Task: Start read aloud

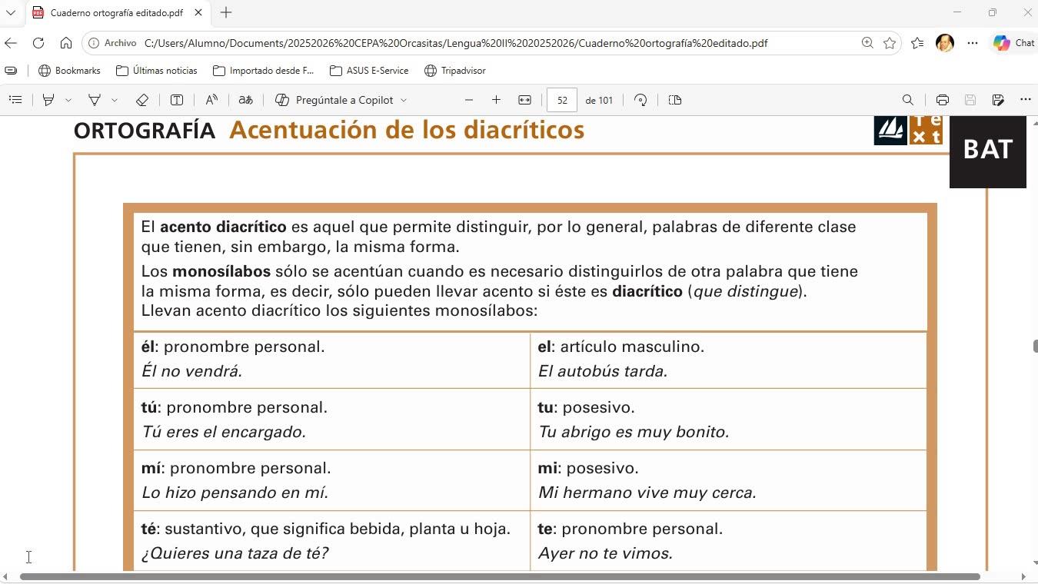Action: click(211, 100)
